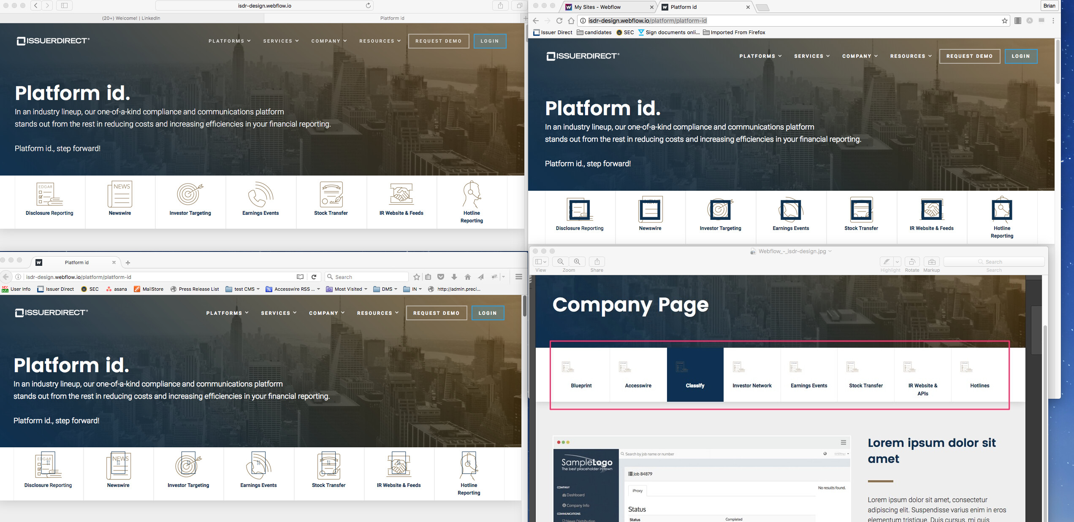
Task: Click Classify tile in Preview image
Action: [x=695, y=375]
